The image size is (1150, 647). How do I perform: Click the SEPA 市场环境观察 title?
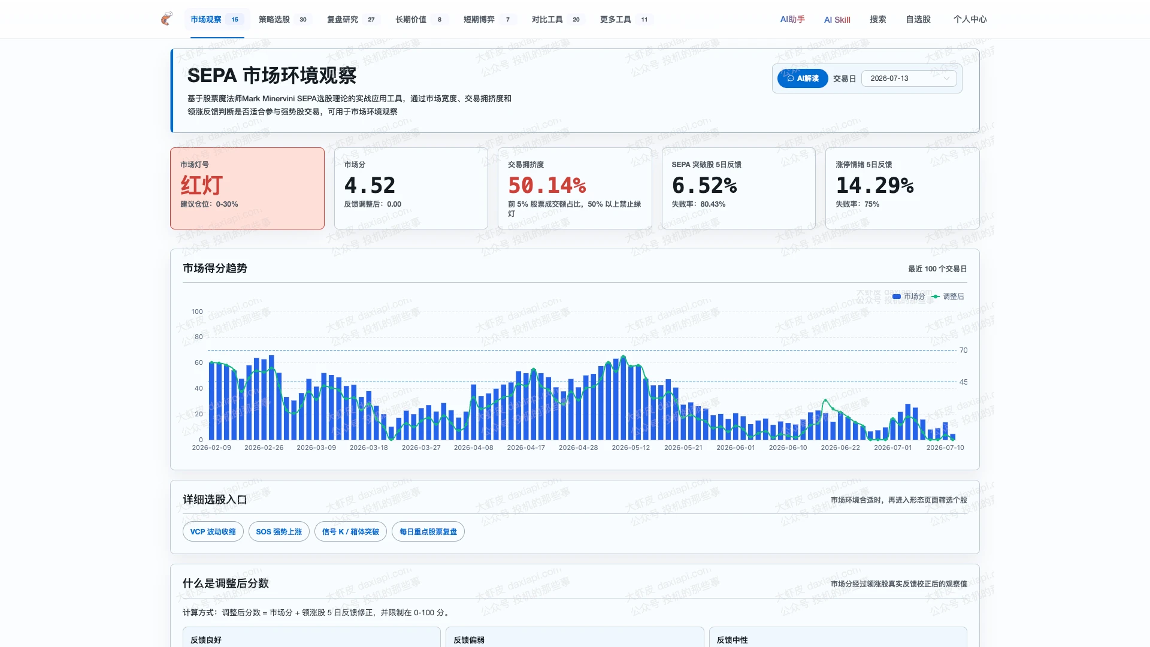(272, 75)
